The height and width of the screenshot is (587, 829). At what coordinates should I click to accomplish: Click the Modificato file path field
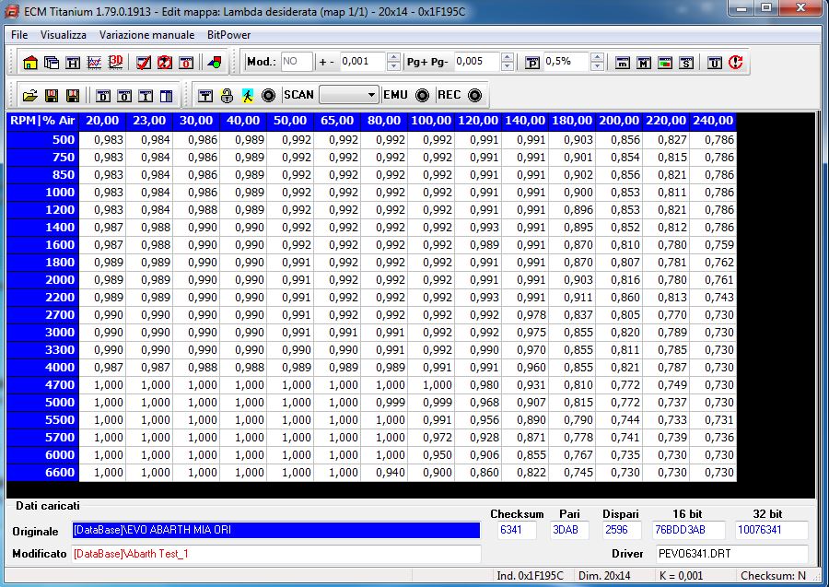[276, 554]
